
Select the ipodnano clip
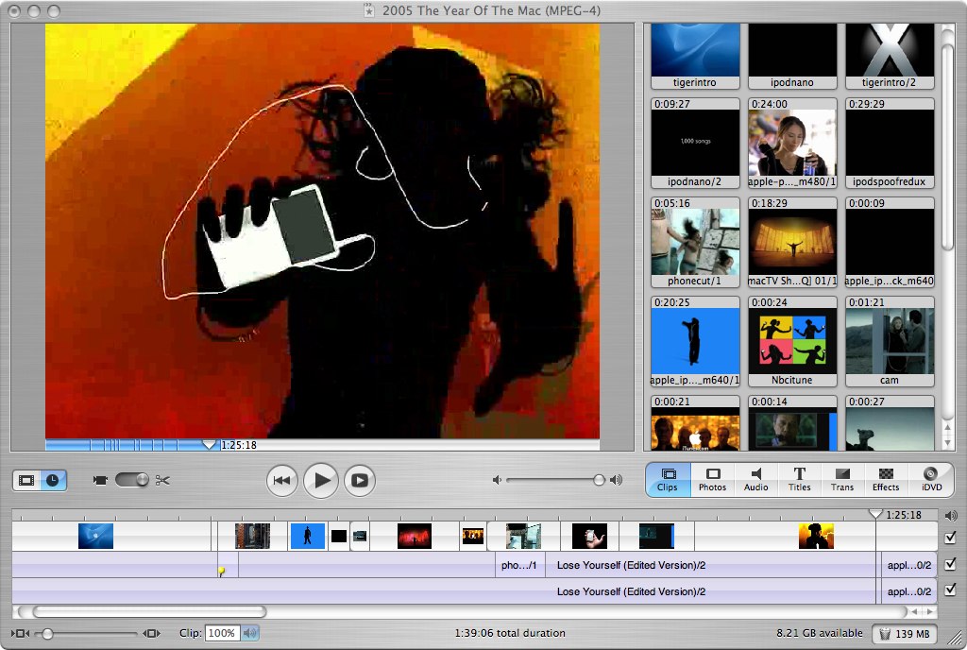(x=792, y=56)
